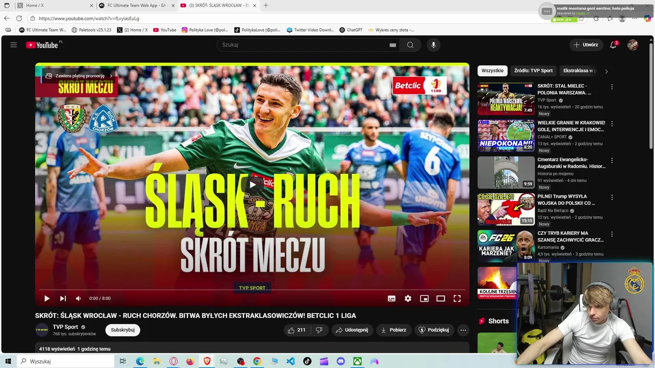Expand the 'Zawiera płatną promocję' notice
The image size is (655, 368).
point(79,76)
